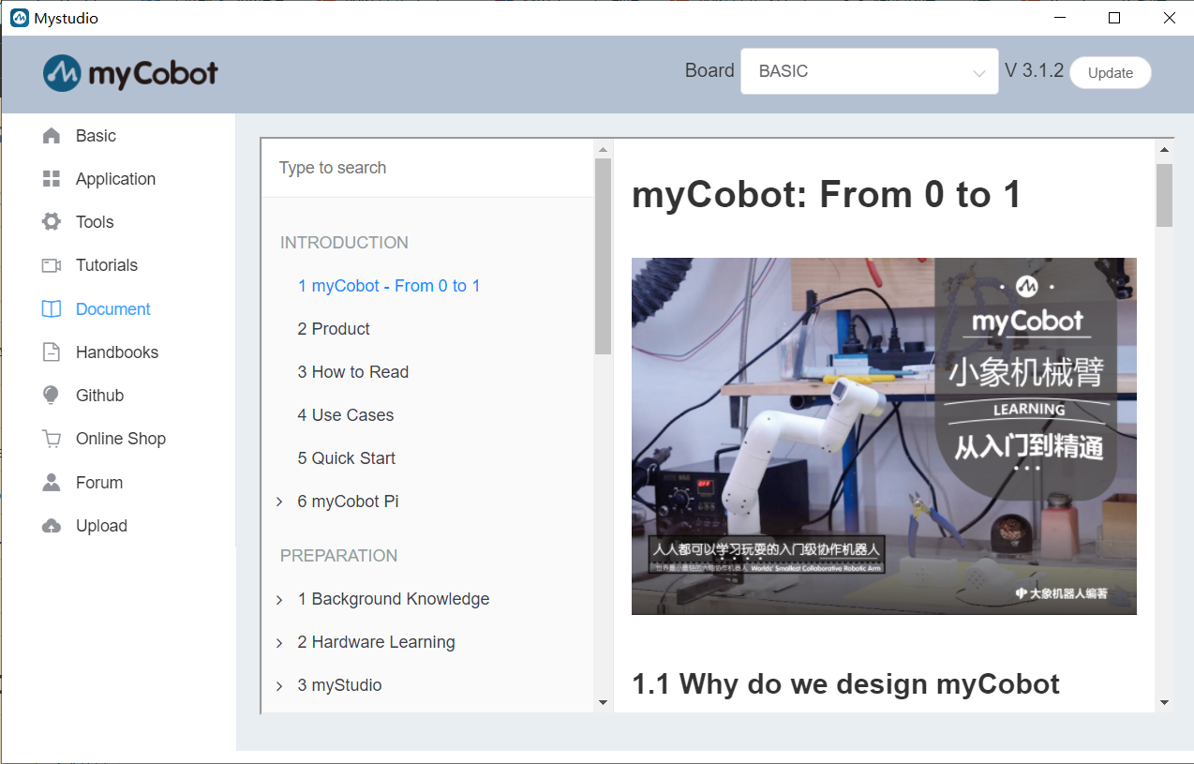
Task: Click the Update button
Action: click(1111, 72)
